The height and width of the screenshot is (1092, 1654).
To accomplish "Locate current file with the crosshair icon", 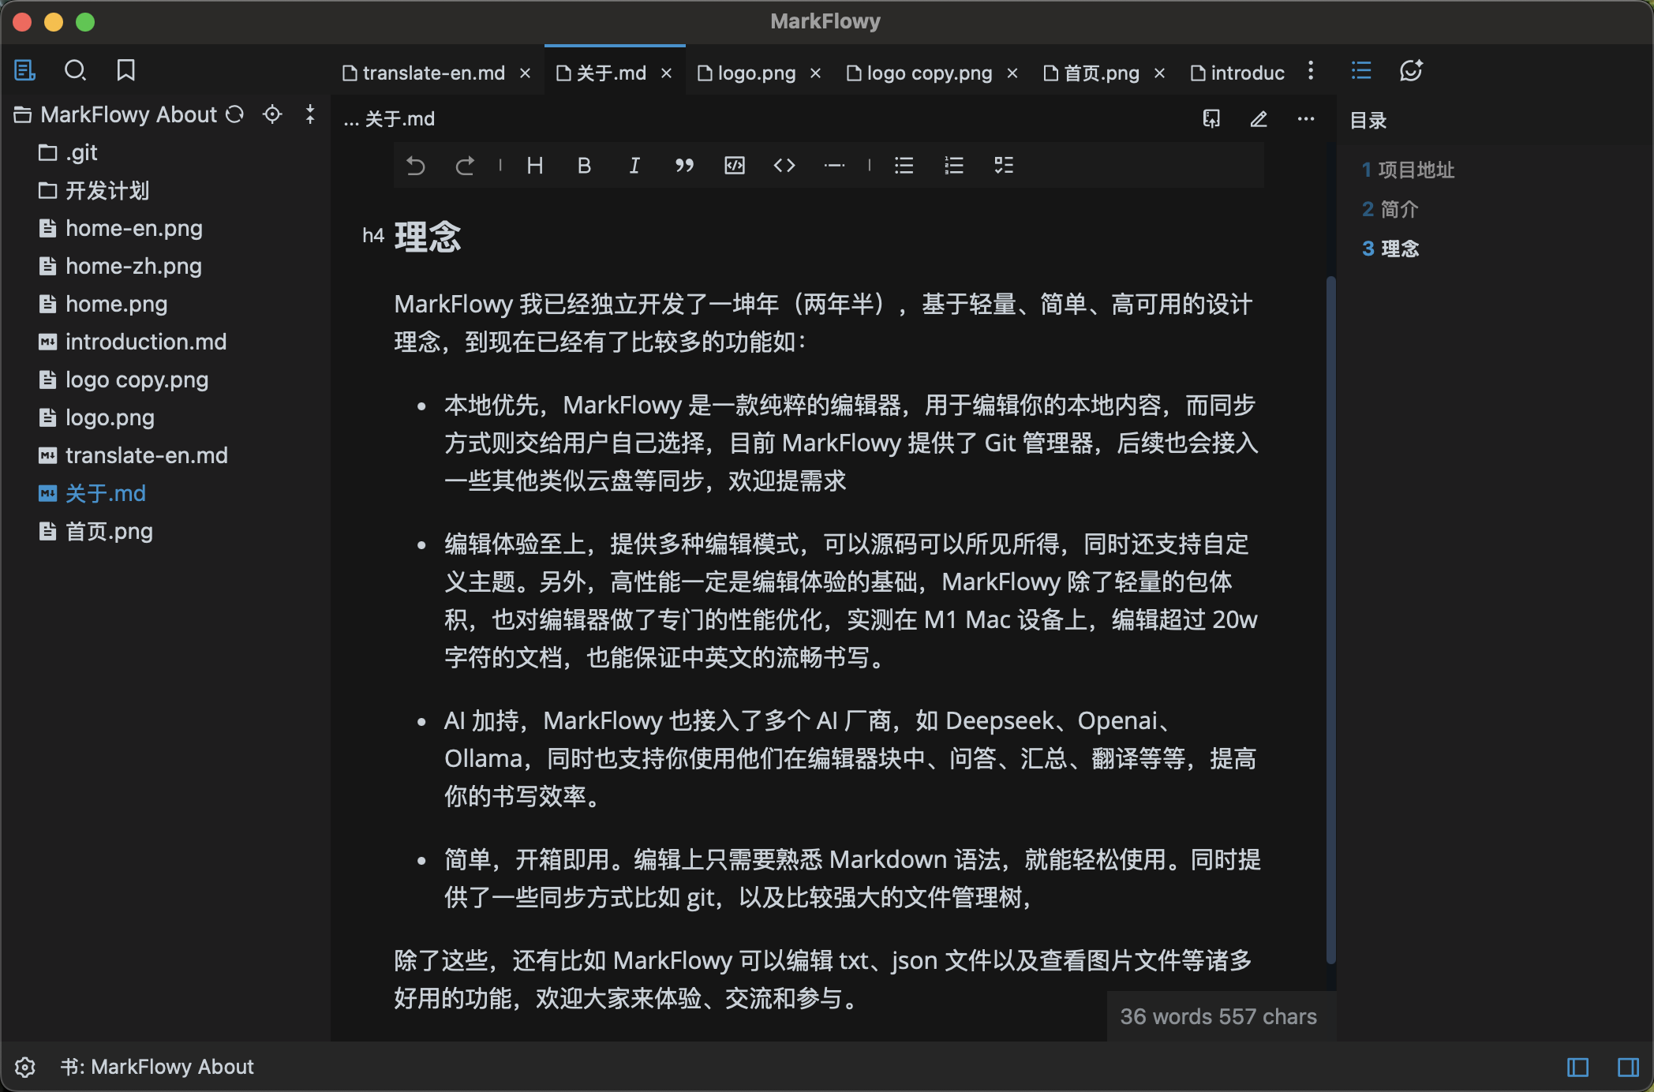I will coord(272,114).
